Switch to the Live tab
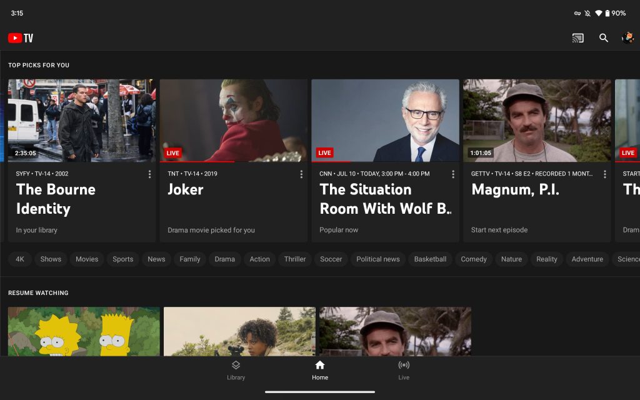This screenshot has height=400, width=640. click(404, 370)
